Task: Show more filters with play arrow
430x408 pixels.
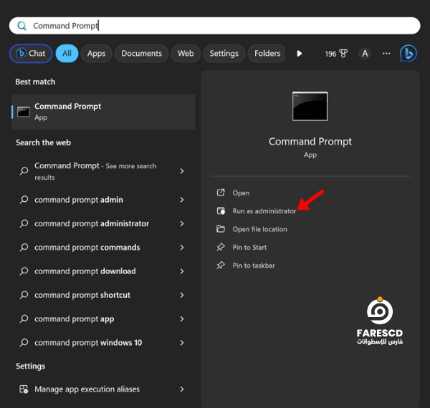Action: pyautogui.click(x=300, y=54)
